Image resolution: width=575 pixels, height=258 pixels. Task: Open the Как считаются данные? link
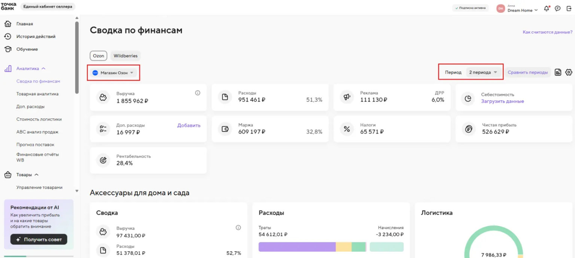pyautogui.click(x=547, y=32)
